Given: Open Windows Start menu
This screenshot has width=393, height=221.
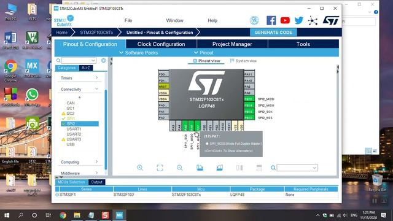Looking at the screenshot, I should [x=7, y=215].
